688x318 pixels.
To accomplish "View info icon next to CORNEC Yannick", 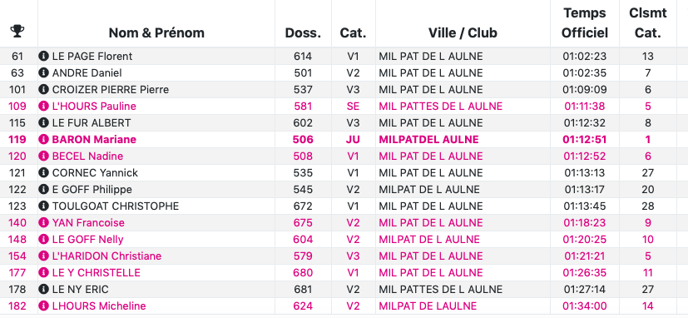I will (43, 173).
